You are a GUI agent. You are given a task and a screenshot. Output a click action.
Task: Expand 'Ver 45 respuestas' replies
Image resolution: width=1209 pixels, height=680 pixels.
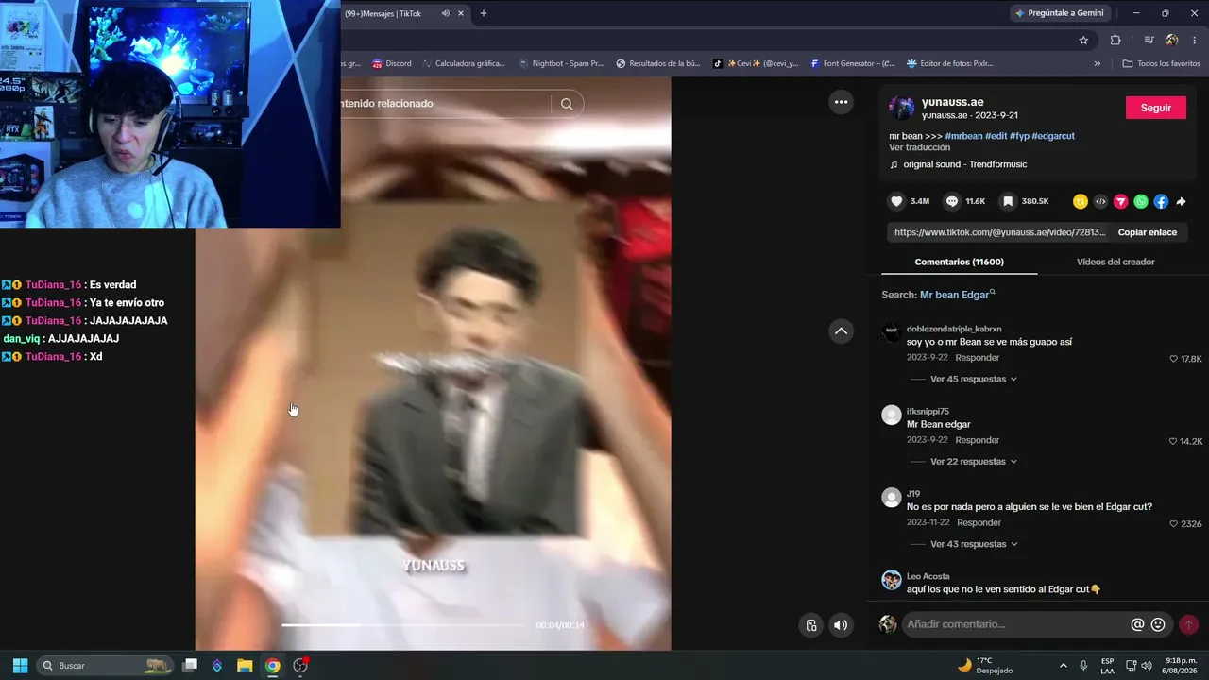pos(974,379)
